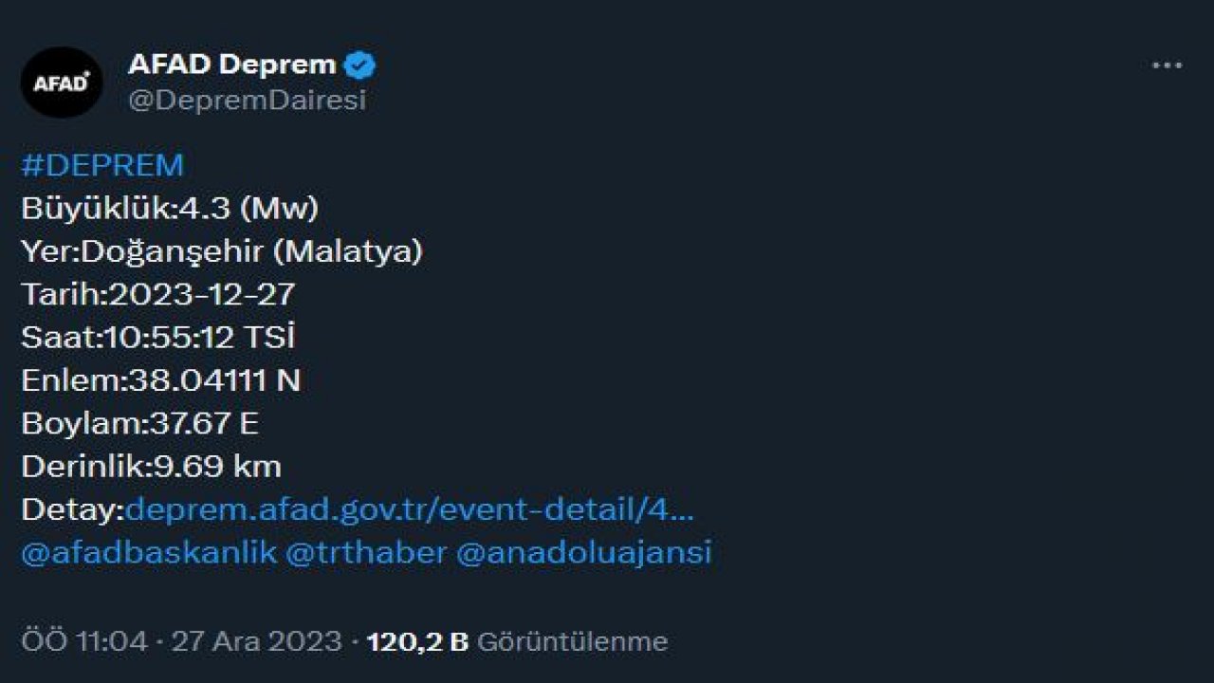
Task: Click the latitude Enlem:38.04111 N text
Action: (x=159, y=379)
